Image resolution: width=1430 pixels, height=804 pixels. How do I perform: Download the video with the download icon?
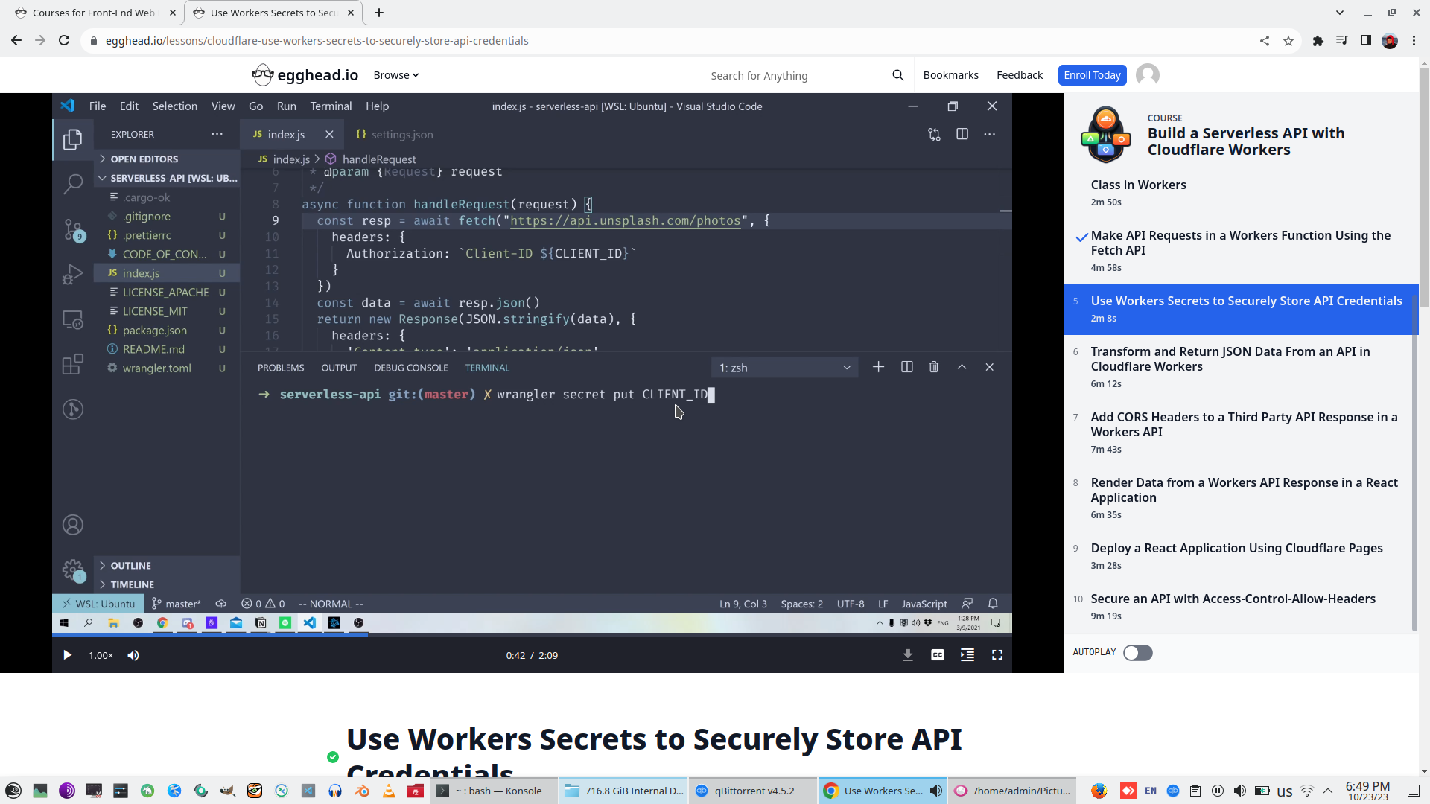coord(907,655)
